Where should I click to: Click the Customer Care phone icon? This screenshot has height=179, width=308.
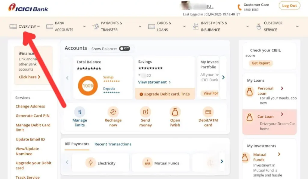(x=239, y=7)
